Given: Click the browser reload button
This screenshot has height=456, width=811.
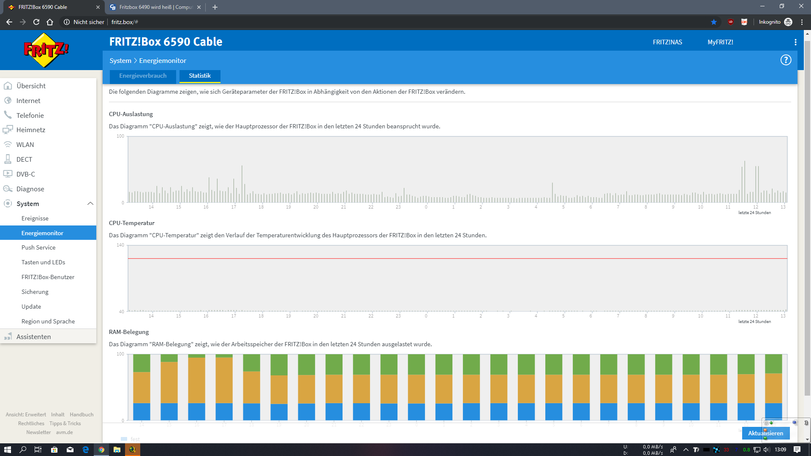Looking at the screenshot, I should (36, 22).
